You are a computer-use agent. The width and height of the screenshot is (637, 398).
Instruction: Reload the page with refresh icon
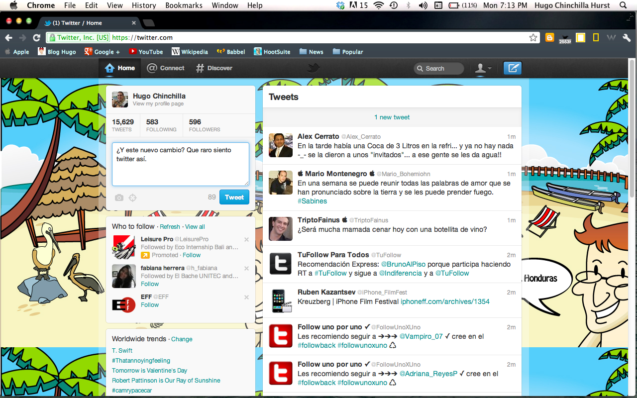(36, 38)
